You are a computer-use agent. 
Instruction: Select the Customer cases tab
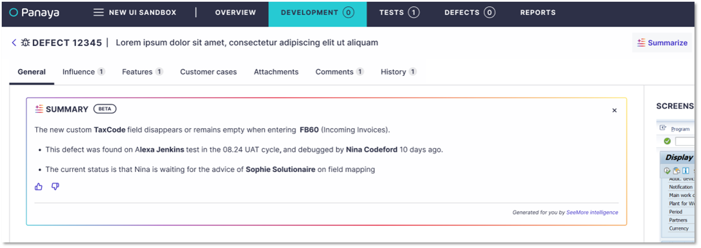(208, 72)
